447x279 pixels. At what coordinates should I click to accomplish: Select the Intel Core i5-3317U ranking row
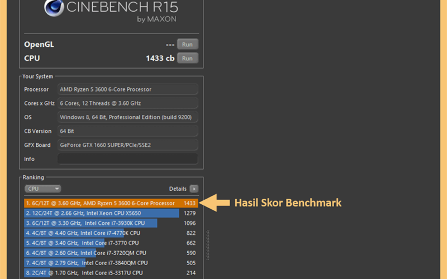[111, 273]
